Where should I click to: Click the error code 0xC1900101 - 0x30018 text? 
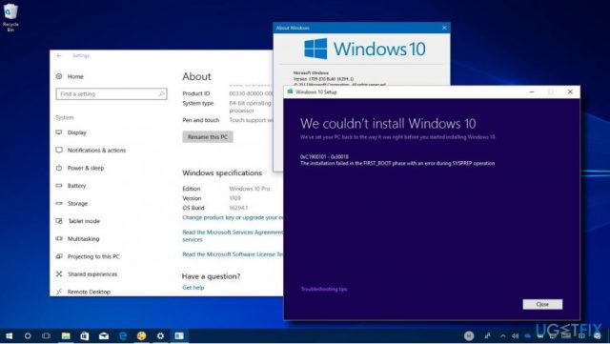(x=324, y=156)
